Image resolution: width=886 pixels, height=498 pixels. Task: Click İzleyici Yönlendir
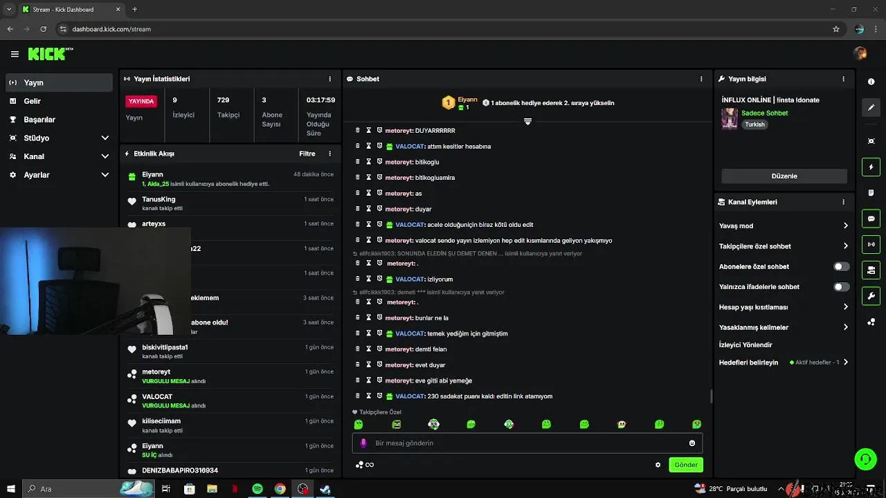745,344
